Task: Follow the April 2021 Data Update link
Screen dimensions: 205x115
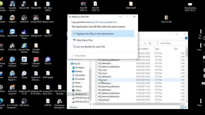Action: tap(101, 22)
